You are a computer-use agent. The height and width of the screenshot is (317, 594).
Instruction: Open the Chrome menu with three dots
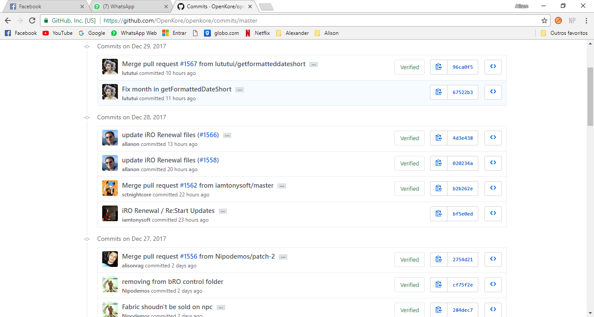click(586, 20)
